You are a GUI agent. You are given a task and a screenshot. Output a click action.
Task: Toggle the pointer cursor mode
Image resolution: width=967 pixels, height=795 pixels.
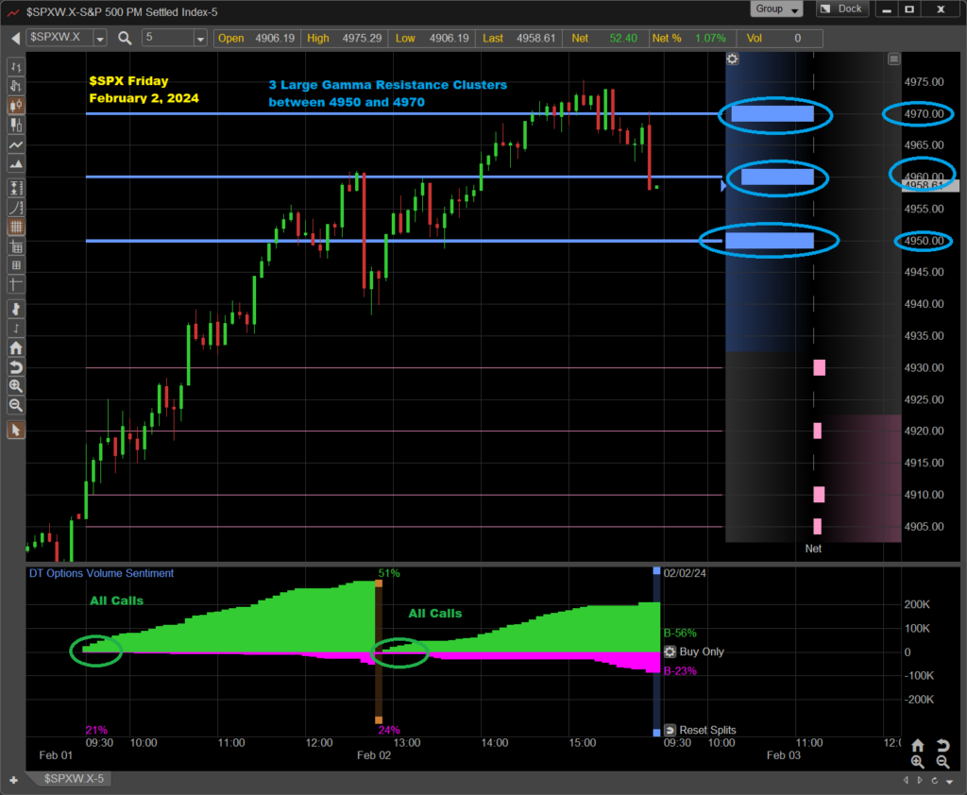[x=15, y=431]
